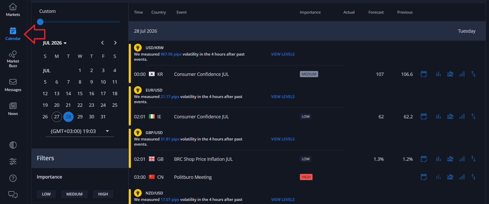489x204 pixels.
Task: Open the chat bubbles icon
Action: point(13,194)
